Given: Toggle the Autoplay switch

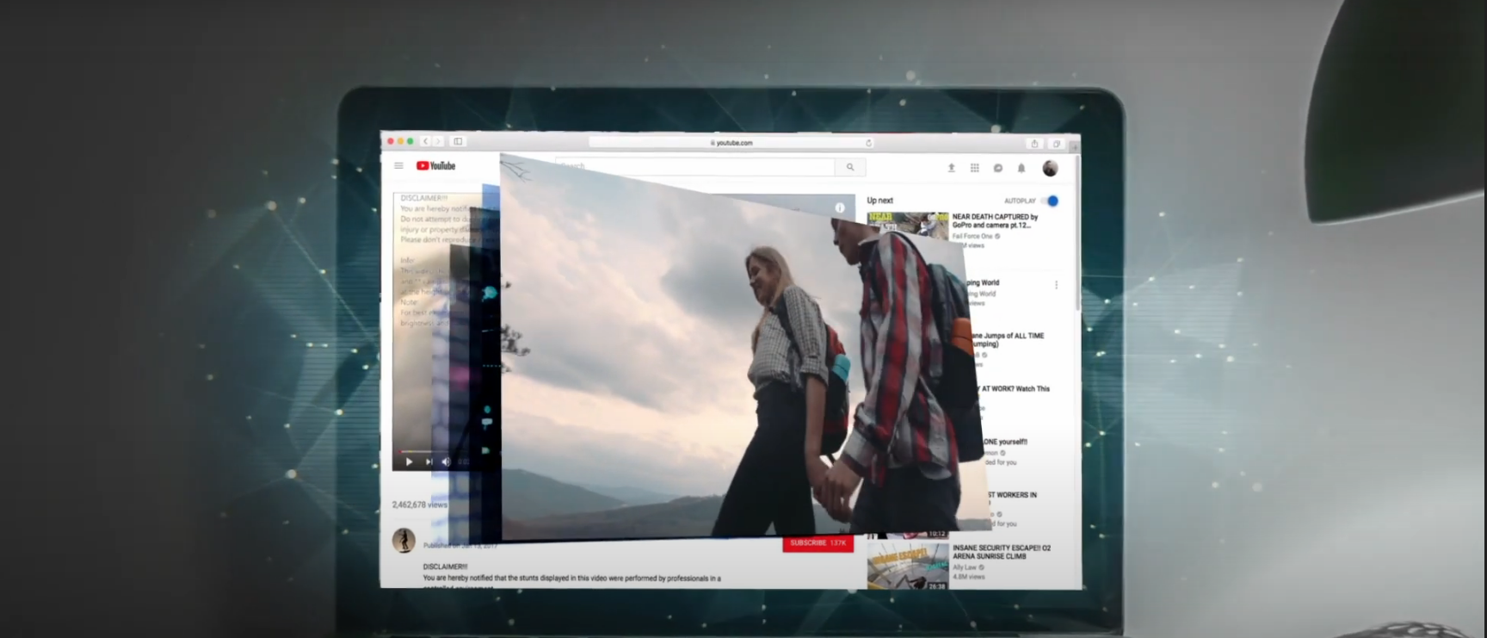Looking at the screenshot, I should (1051, 201).
